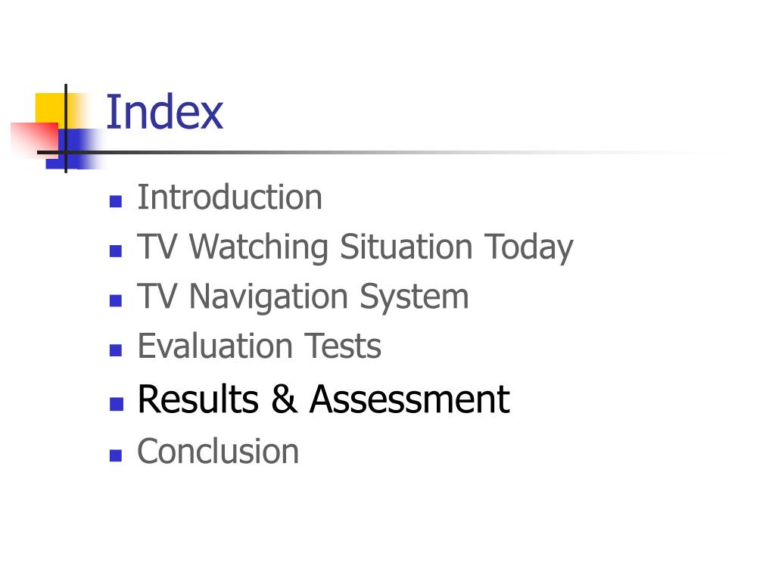The image size is (775, 581).
Task: Click the bullet square beside Conclusion
Action: pos(116,455)
